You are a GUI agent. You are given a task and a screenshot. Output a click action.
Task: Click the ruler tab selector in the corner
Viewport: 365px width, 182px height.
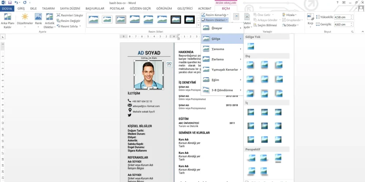click(3, 37)
